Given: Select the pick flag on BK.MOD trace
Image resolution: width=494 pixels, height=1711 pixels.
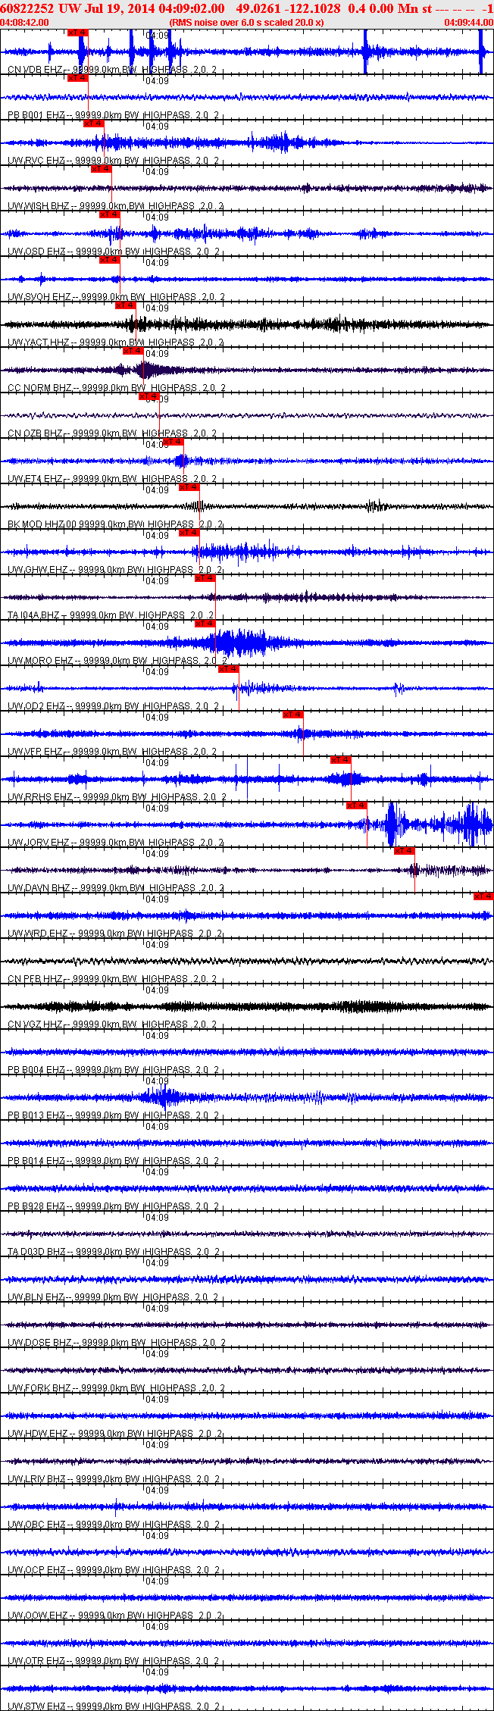Looking at the screenshot, I should tap(189, 487).
